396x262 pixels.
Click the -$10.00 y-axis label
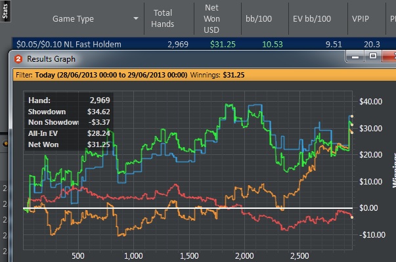[x=372, y=234]
